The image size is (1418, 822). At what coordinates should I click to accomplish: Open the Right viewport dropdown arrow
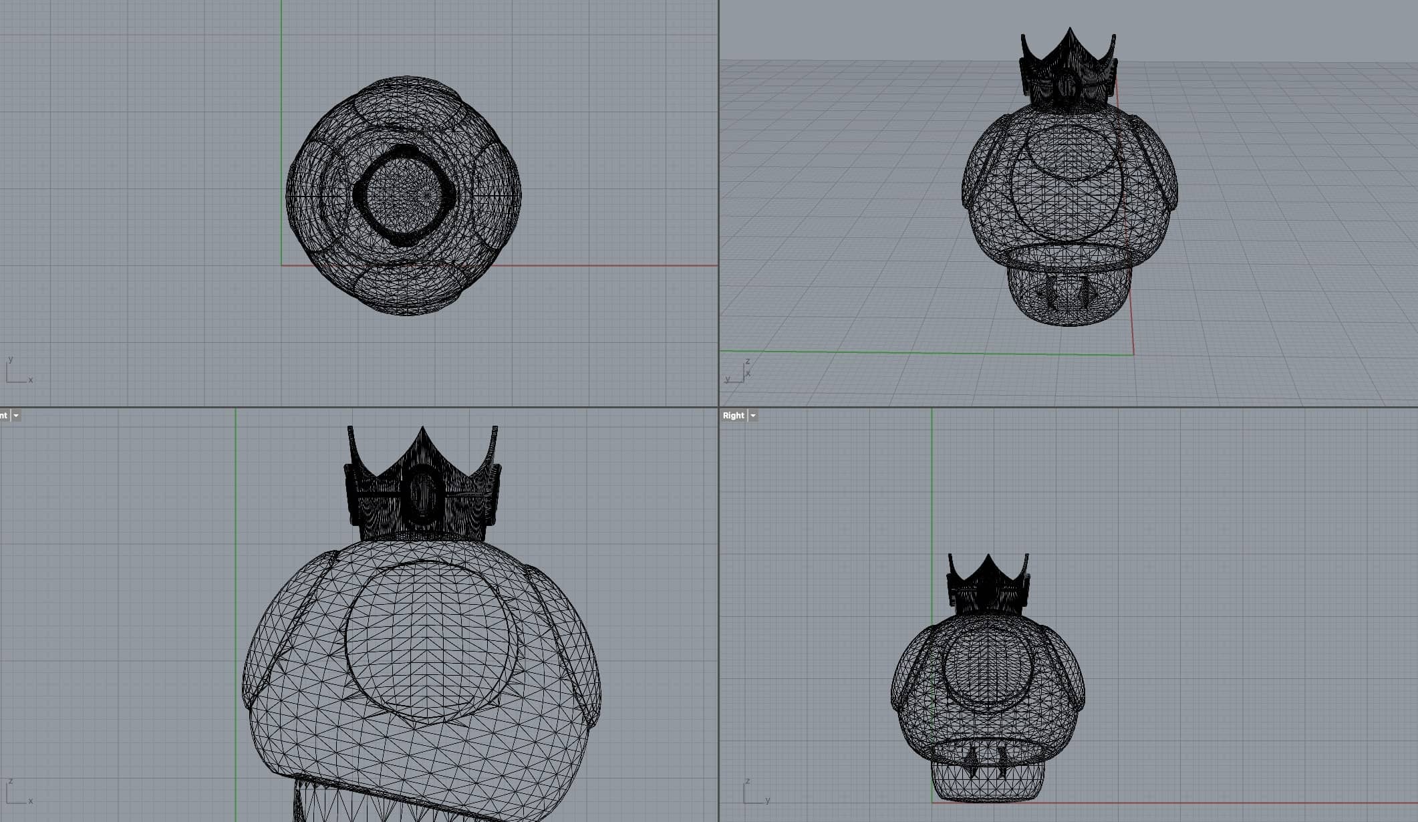coord(753,416)
